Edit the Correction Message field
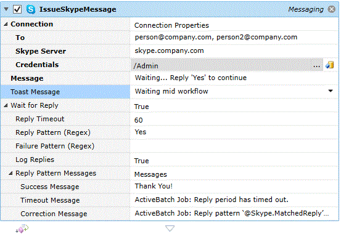 (x=234, y=214)
